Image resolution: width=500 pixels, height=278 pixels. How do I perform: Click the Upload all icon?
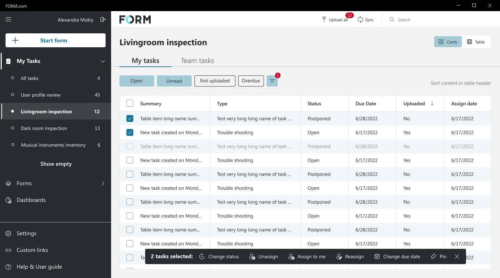pos(324,19)
